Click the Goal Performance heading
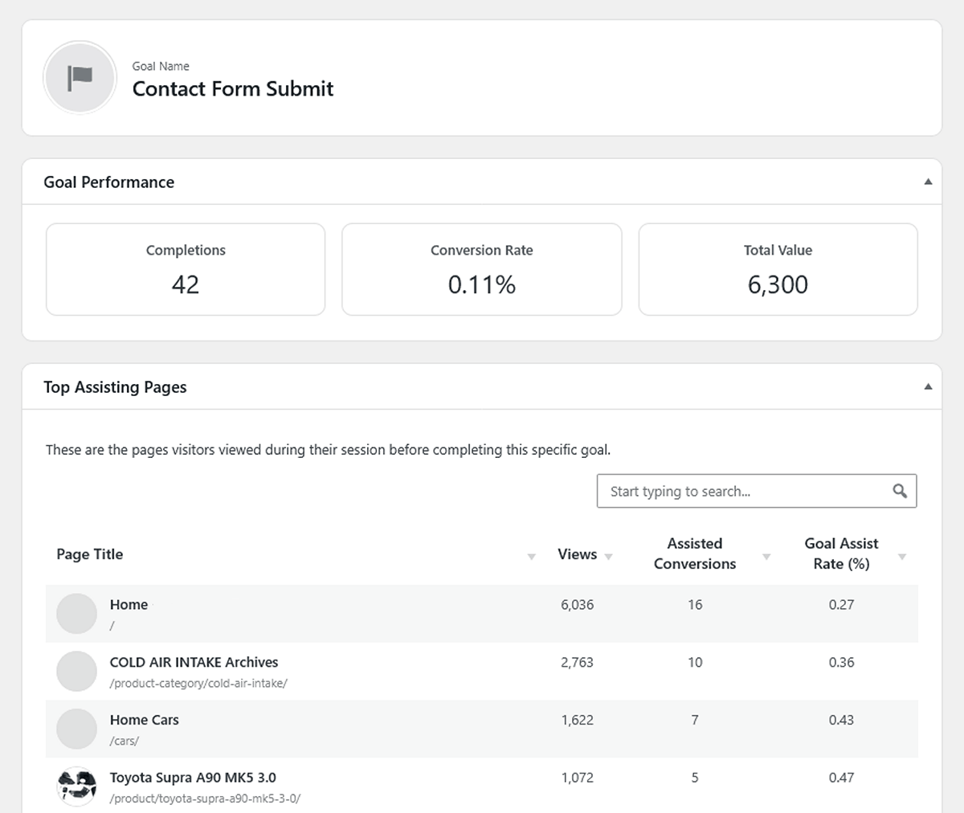This screenshot has width=964, height=813. [x=109, y=182]
